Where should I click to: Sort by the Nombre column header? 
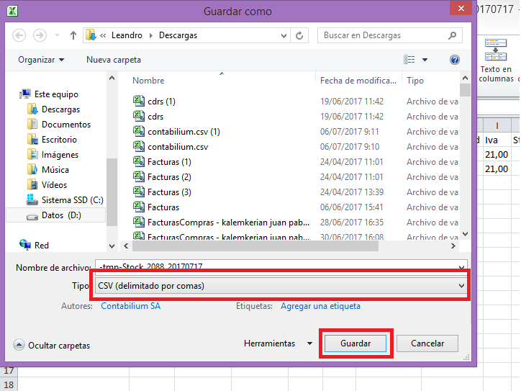[148, 81]
